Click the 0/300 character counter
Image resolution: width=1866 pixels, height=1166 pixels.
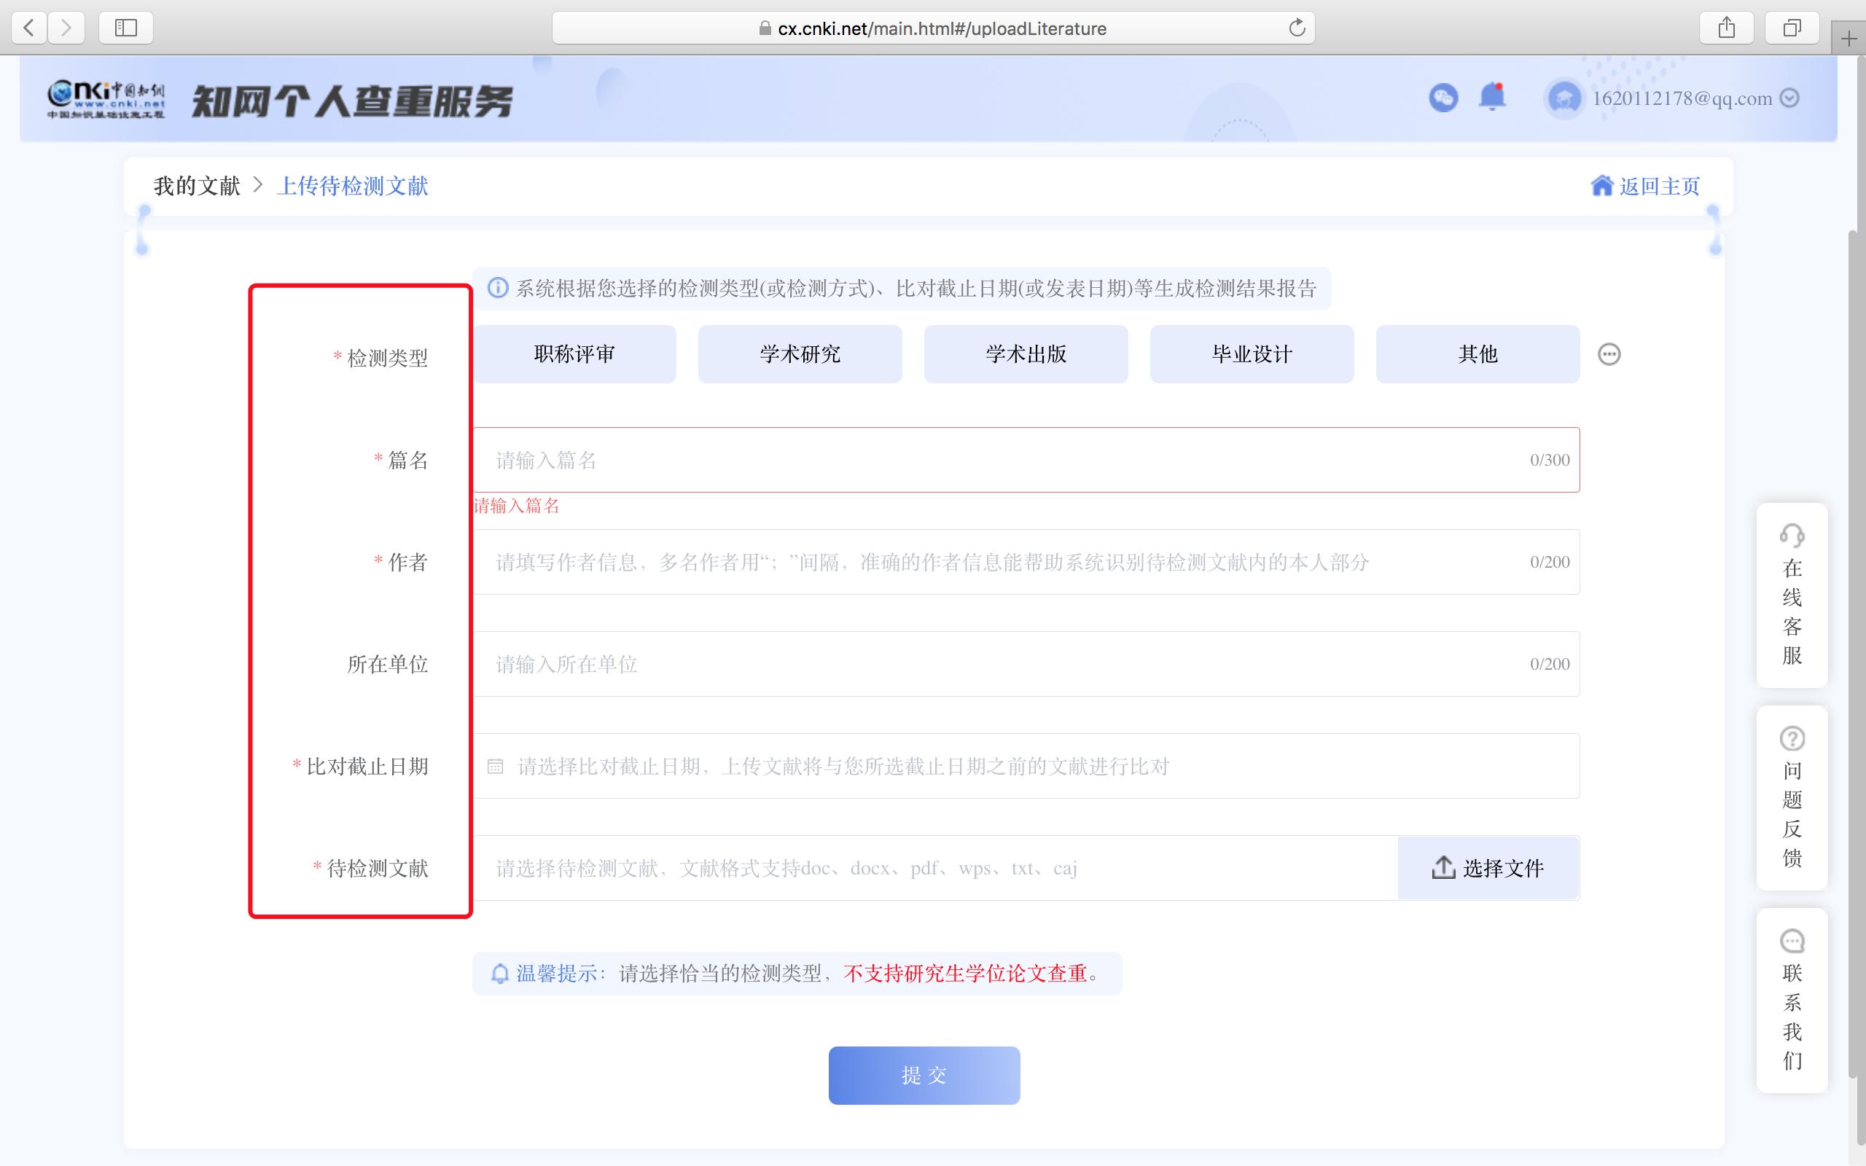tap(1550, 460)
